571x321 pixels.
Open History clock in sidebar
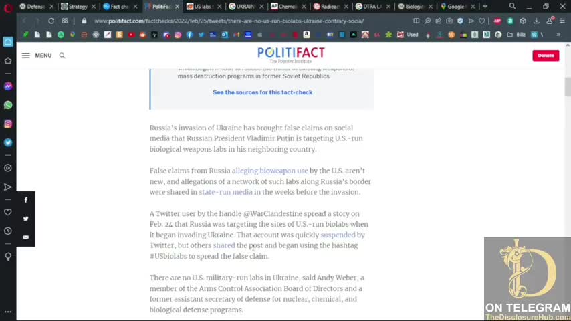[x=8, y=231]
